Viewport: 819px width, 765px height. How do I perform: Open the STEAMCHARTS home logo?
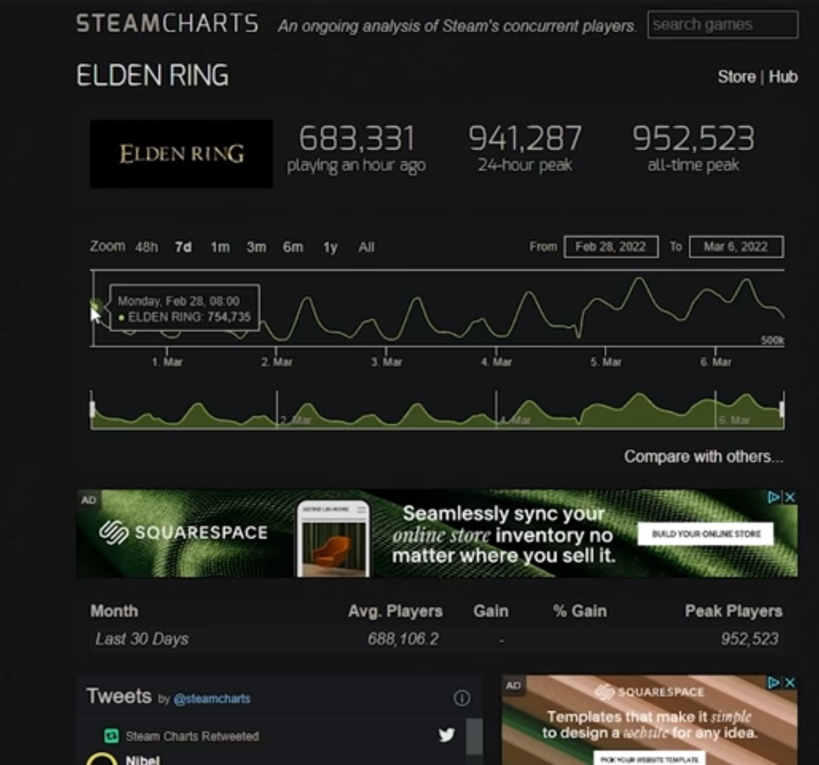[167, 23]
